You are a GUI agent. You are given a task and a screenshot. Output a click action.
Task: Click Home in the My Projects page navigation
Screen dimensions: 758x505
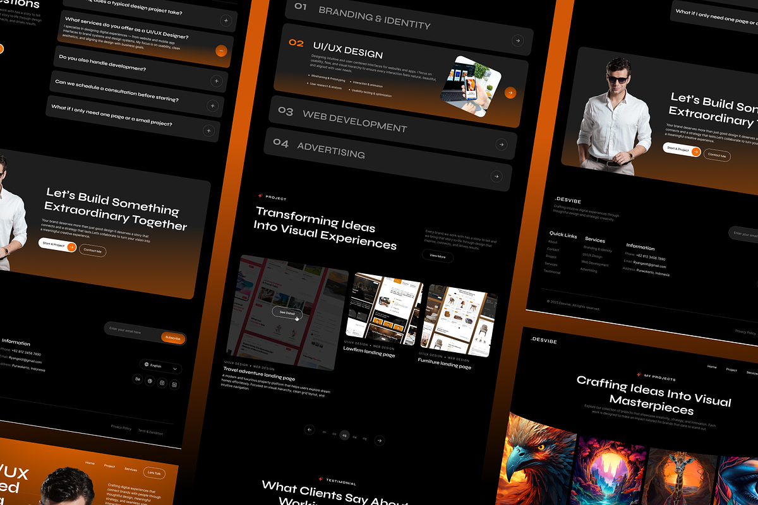coord(712,367)
